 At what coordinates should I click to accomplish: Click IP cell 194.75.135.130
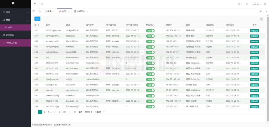click(173, 79)
